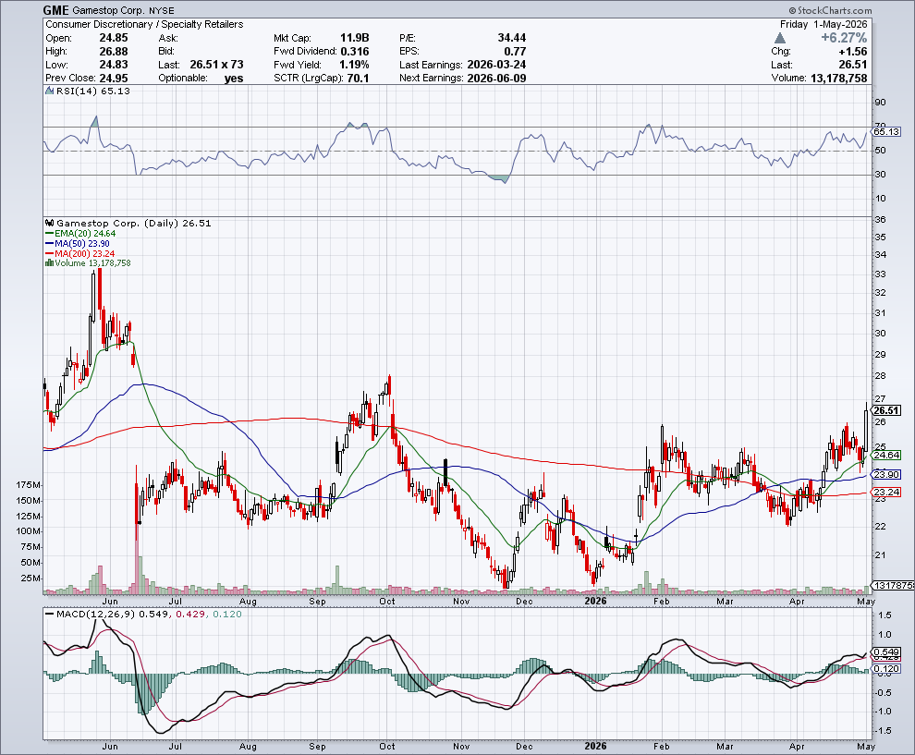The width and height of the screenshot is (915, 755).
Task: Click the 100M label on the volume scale
Action: pyautogui.click(x=29, y=531)
